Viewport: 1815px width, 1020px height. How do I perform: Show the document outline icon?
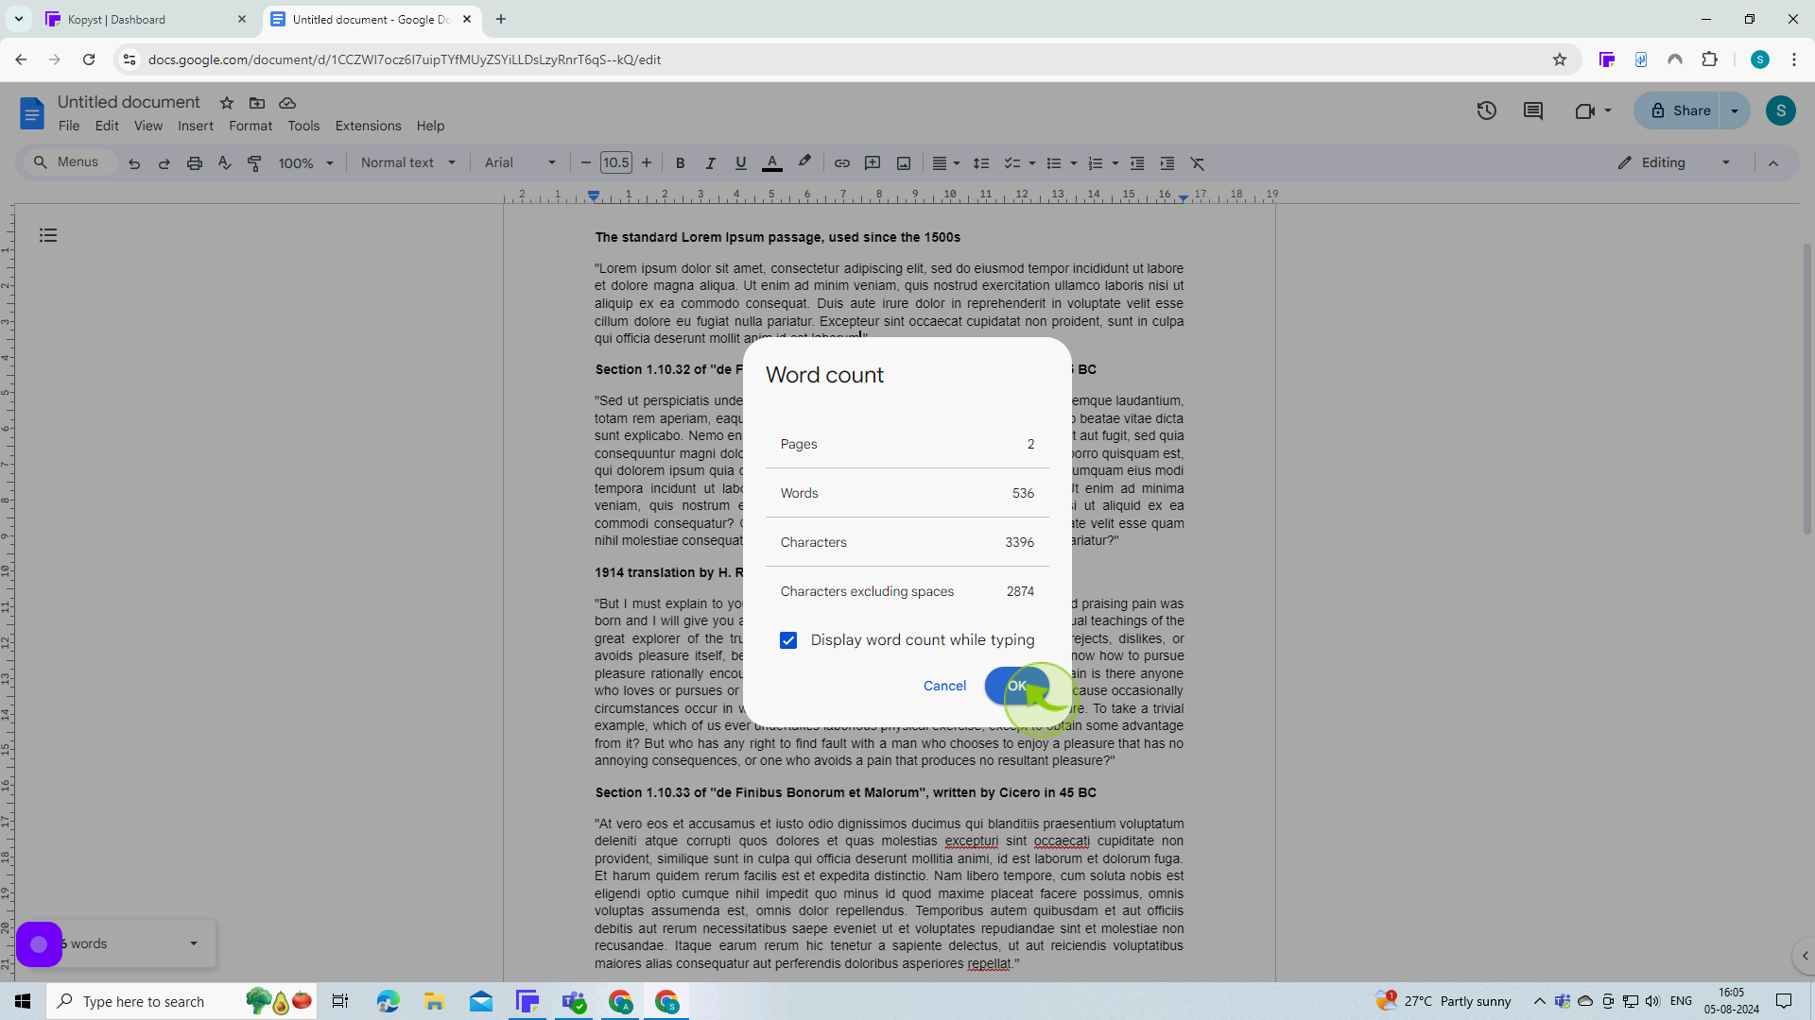point(48,235)
